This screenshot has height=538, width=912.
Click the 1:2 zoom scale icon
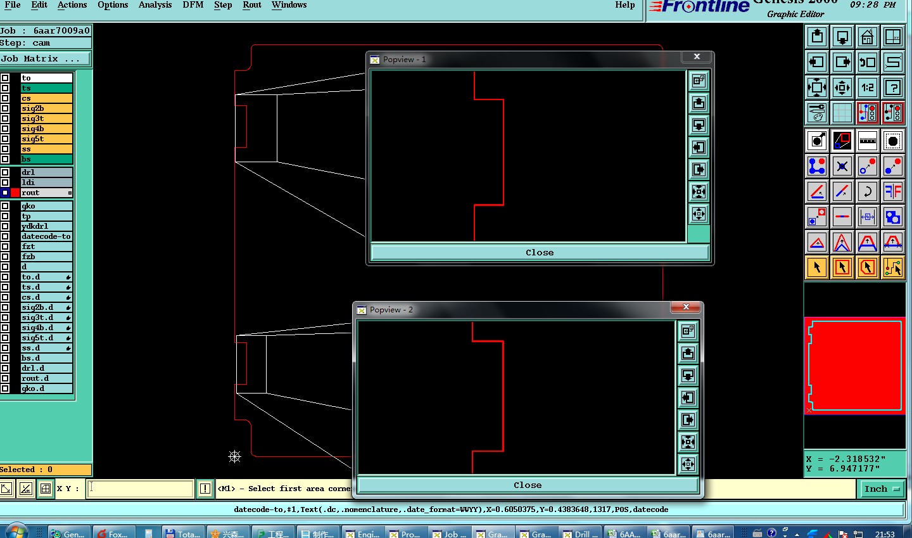pyautogui.click(x=868, y=87)
